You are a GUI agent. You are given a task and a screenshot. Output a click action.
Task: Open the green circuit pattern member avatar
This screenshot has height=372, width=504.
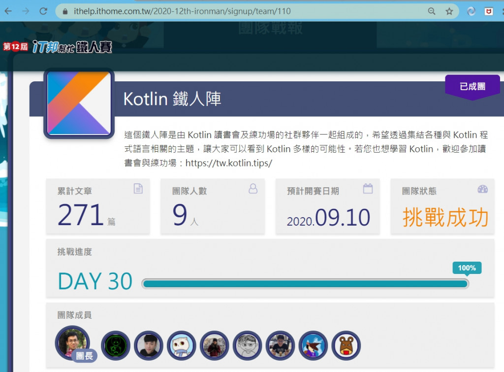[116, 345]
